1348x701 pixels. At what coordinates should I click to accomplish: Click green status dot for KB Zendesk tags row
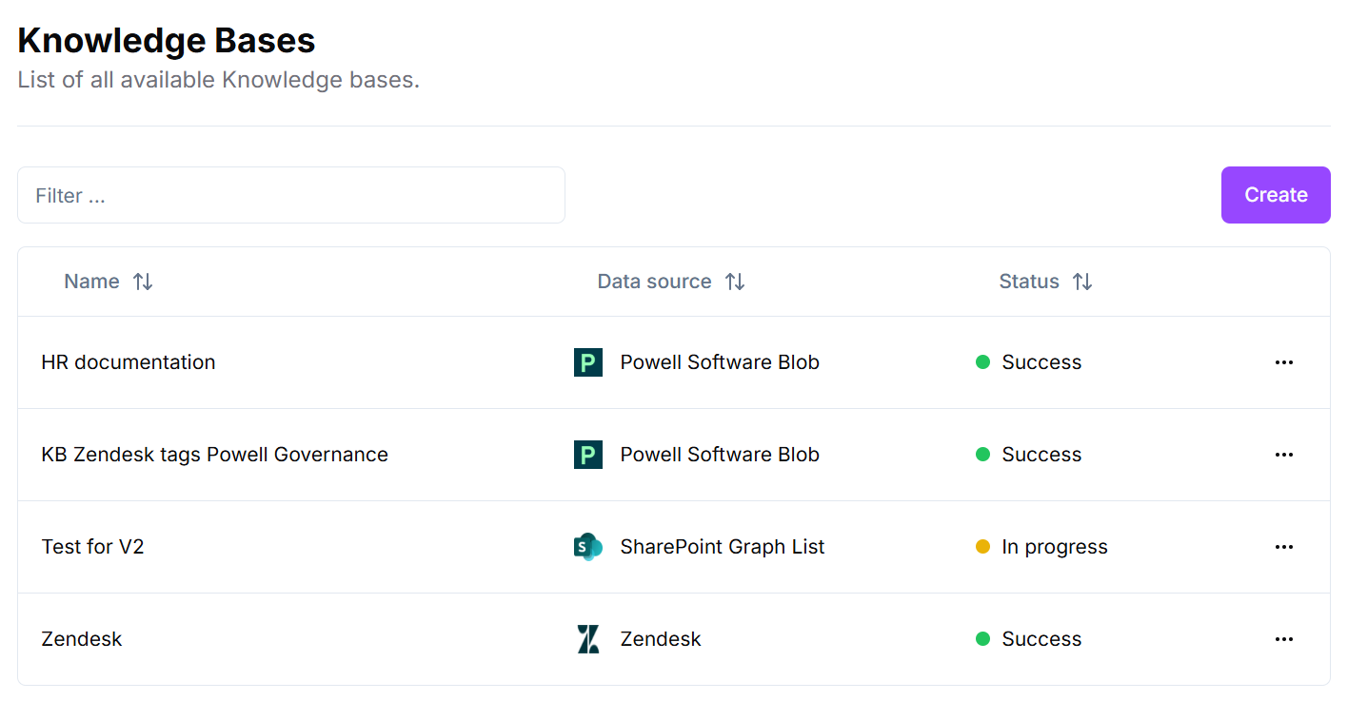pyautogui.click(x=983, y=455)
